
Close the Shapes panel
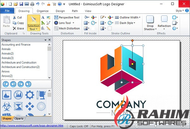tap(49, 40)
